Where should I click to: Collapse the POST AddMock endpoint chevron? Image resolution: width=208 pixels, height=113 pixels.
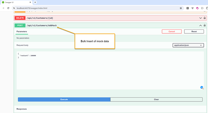click(200, 26)
